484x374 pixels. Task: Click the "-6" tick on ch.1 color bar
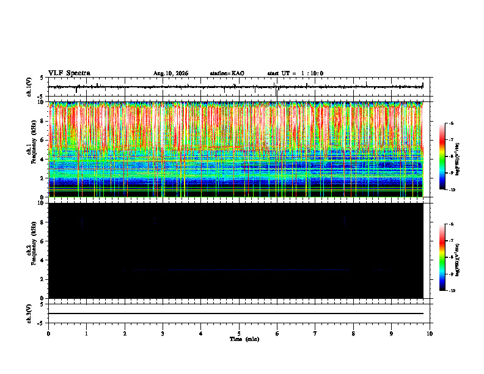(x=451, y=123)
